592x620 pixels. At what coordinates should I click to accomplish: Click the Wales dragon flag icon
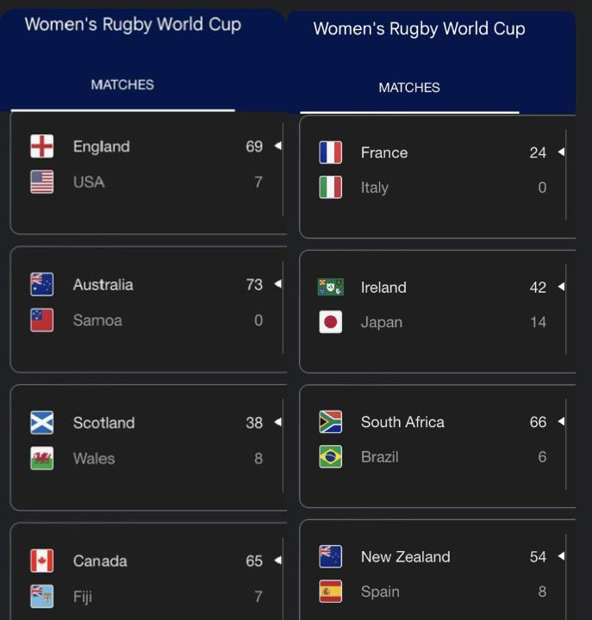(x=42, y=458)
